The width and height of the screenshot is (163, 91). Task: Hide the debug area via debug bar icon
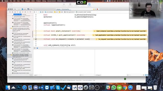[35, 48]
